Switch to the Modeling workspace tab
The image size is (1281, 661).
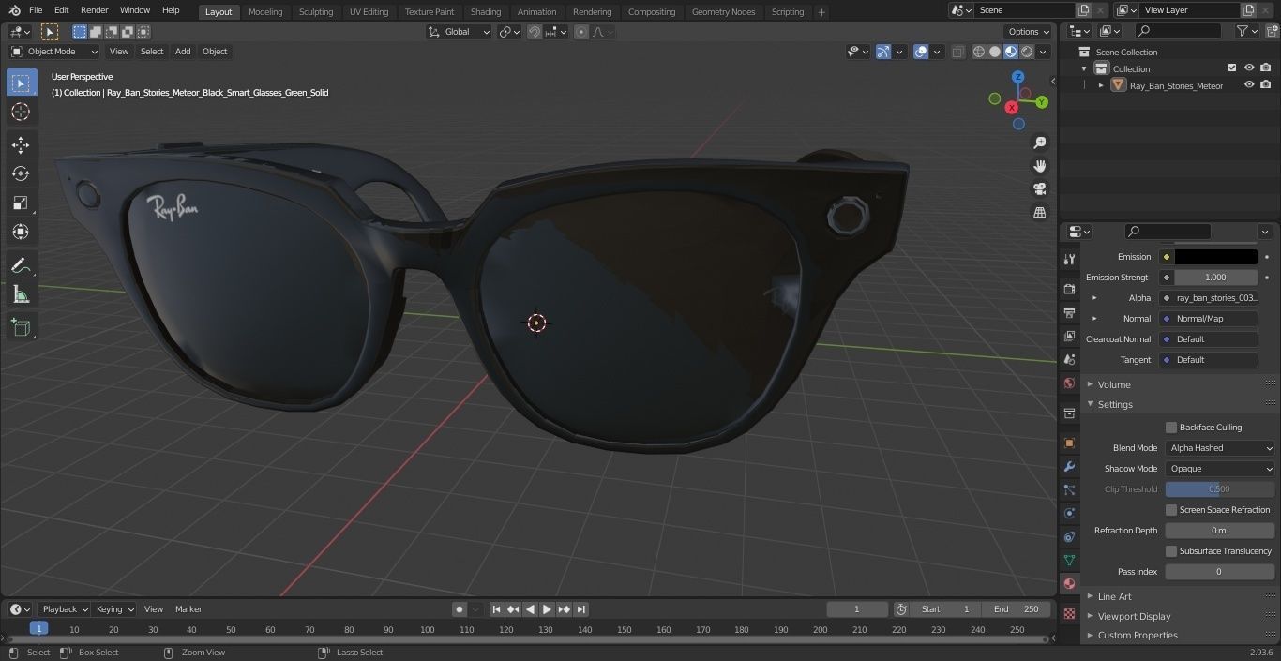[265, 12]
